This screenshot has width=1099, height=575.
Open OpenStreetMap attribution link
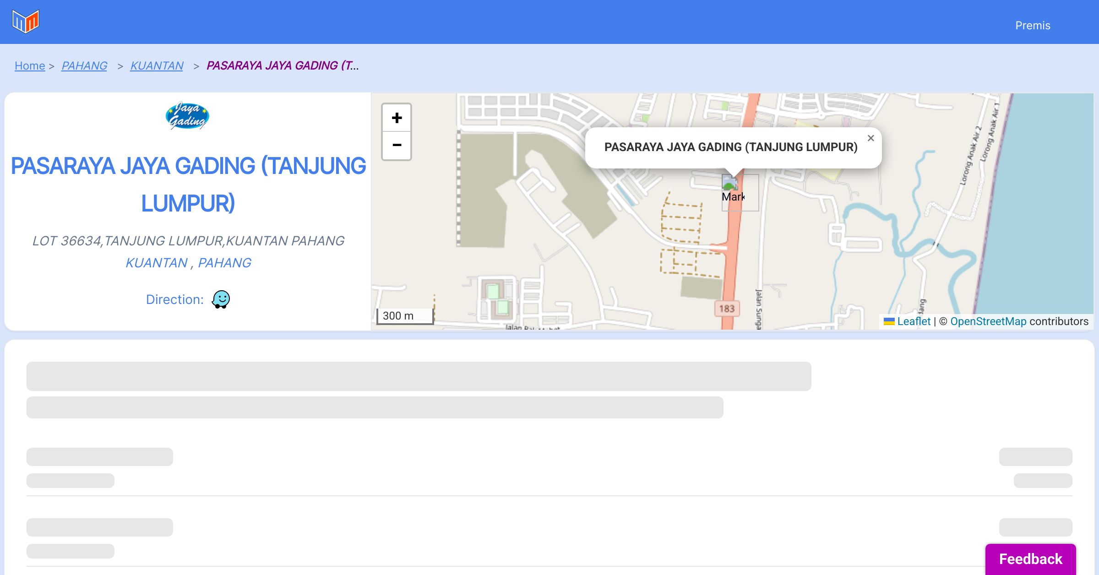988,321
